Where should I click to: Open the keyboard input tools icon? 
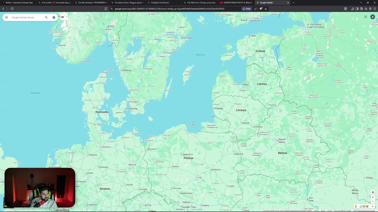(62, 17)
